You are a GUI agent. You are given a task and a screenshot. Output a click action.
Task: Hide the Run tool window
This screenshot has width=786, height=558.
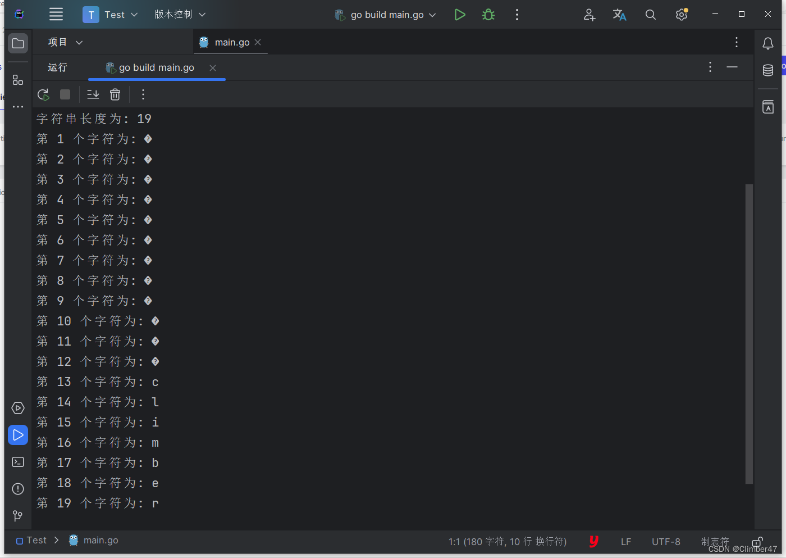[x=732, y=67]
